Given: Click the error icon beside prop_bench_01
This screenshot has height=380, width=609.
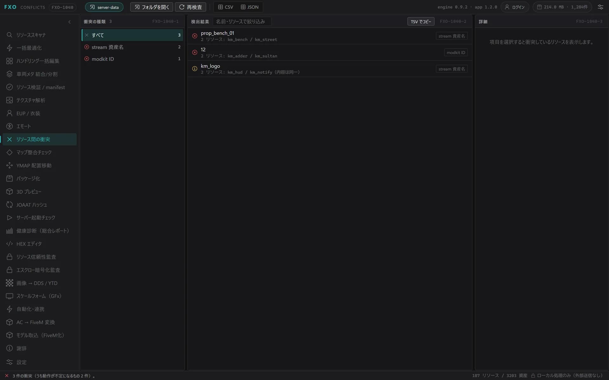Looking at the screenshot, I should tap(195, 36).
